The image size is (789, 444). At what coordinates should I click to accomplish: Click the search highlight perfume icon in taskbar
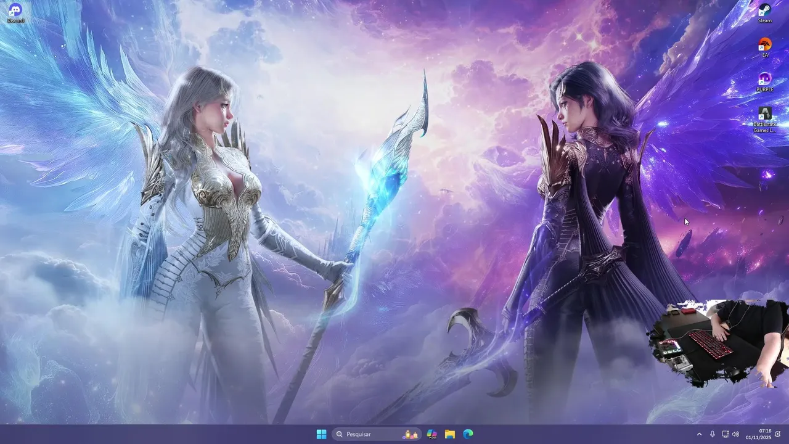pyautogui.click(x=410, y=434)
